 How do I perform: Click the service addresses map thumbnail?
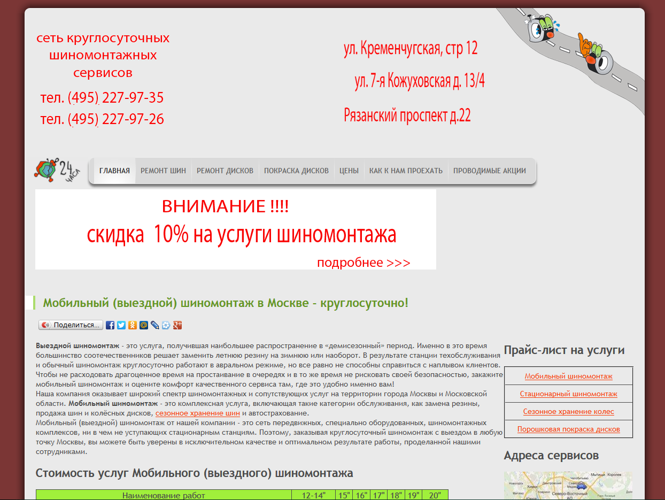[x=568, y=486]
